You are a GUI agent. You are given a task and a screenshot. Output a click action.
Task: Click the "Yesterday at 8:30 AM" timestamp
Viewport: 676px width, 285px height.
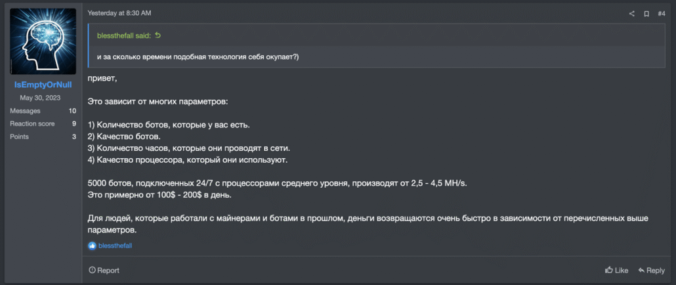[119, 13]
